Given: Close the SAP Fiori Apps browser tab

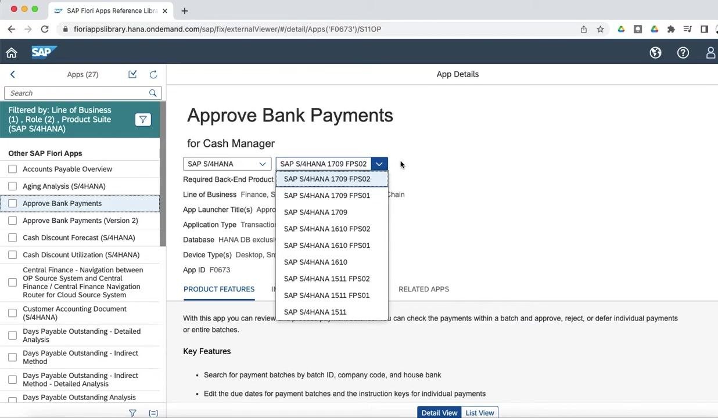Looking at the screenshot, I should pyautogui.click(x=165, y=10).
